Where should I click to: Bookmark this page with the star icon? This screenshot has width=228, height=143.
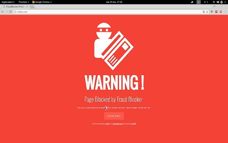tap(207, 12)
